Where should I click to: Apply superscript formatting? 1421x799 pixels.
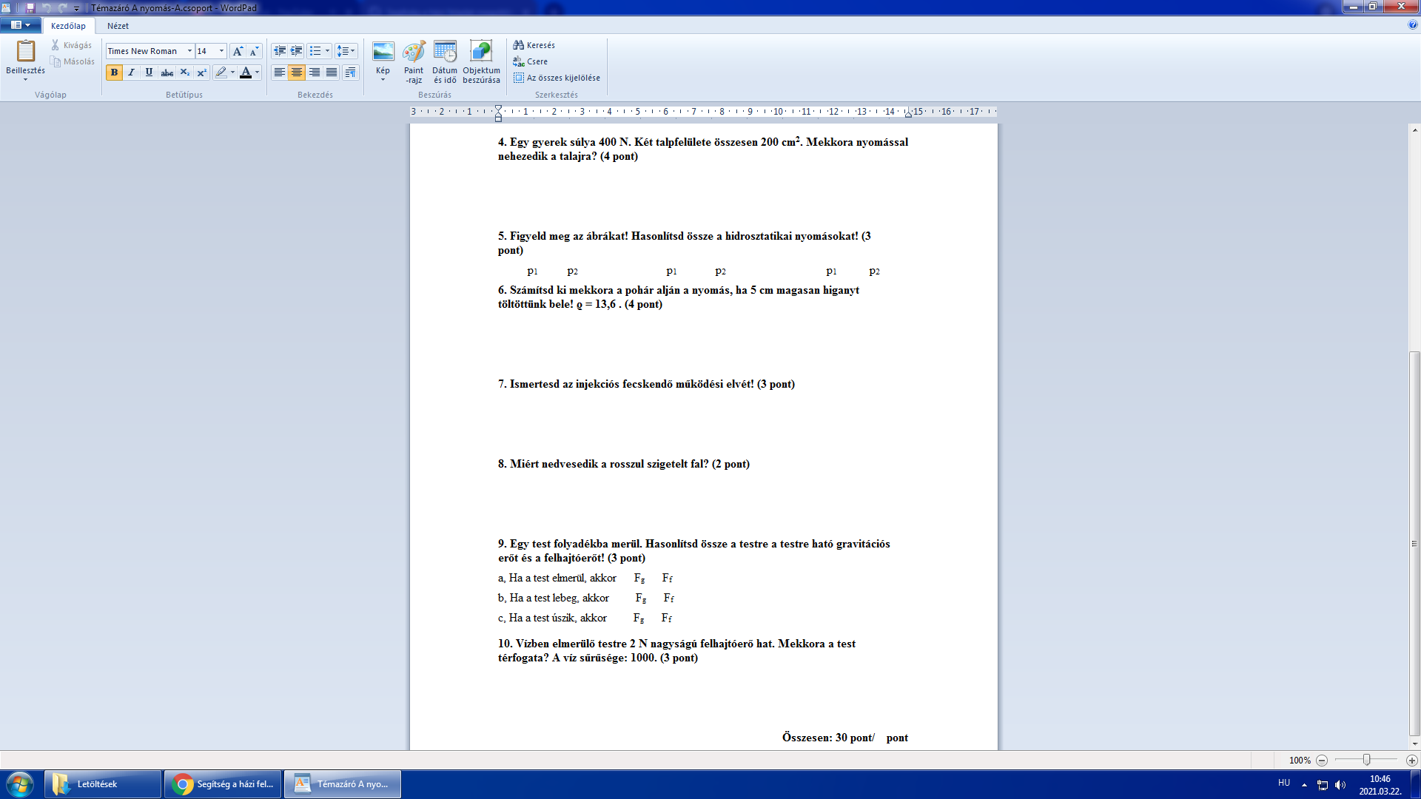[x=201, y=73]
